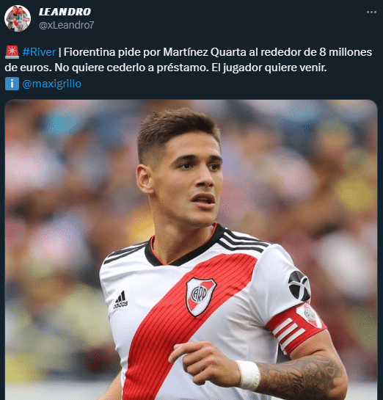Open the @maxigrillo mention

pos(52,84)
